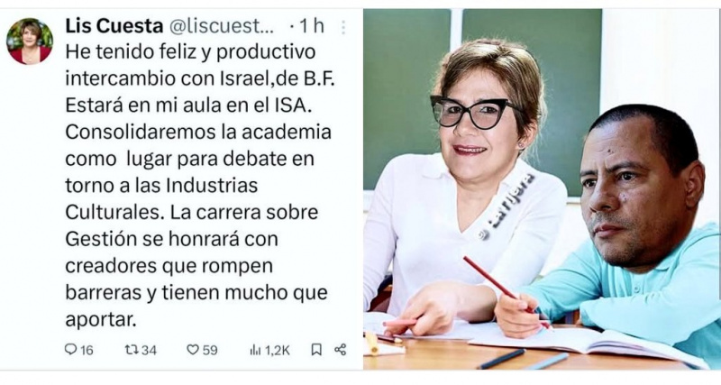
Task: Bookmark the tweet using the bookmark icon
Action: [x=316, y=350]
